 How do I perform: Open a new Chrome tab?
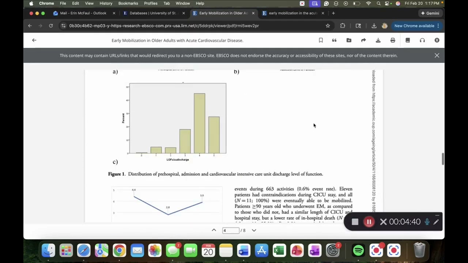click(333, 13)
